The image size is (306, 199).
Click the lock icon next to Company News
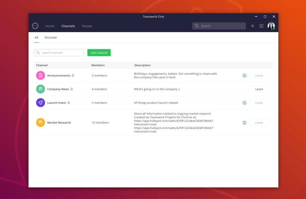72,89
